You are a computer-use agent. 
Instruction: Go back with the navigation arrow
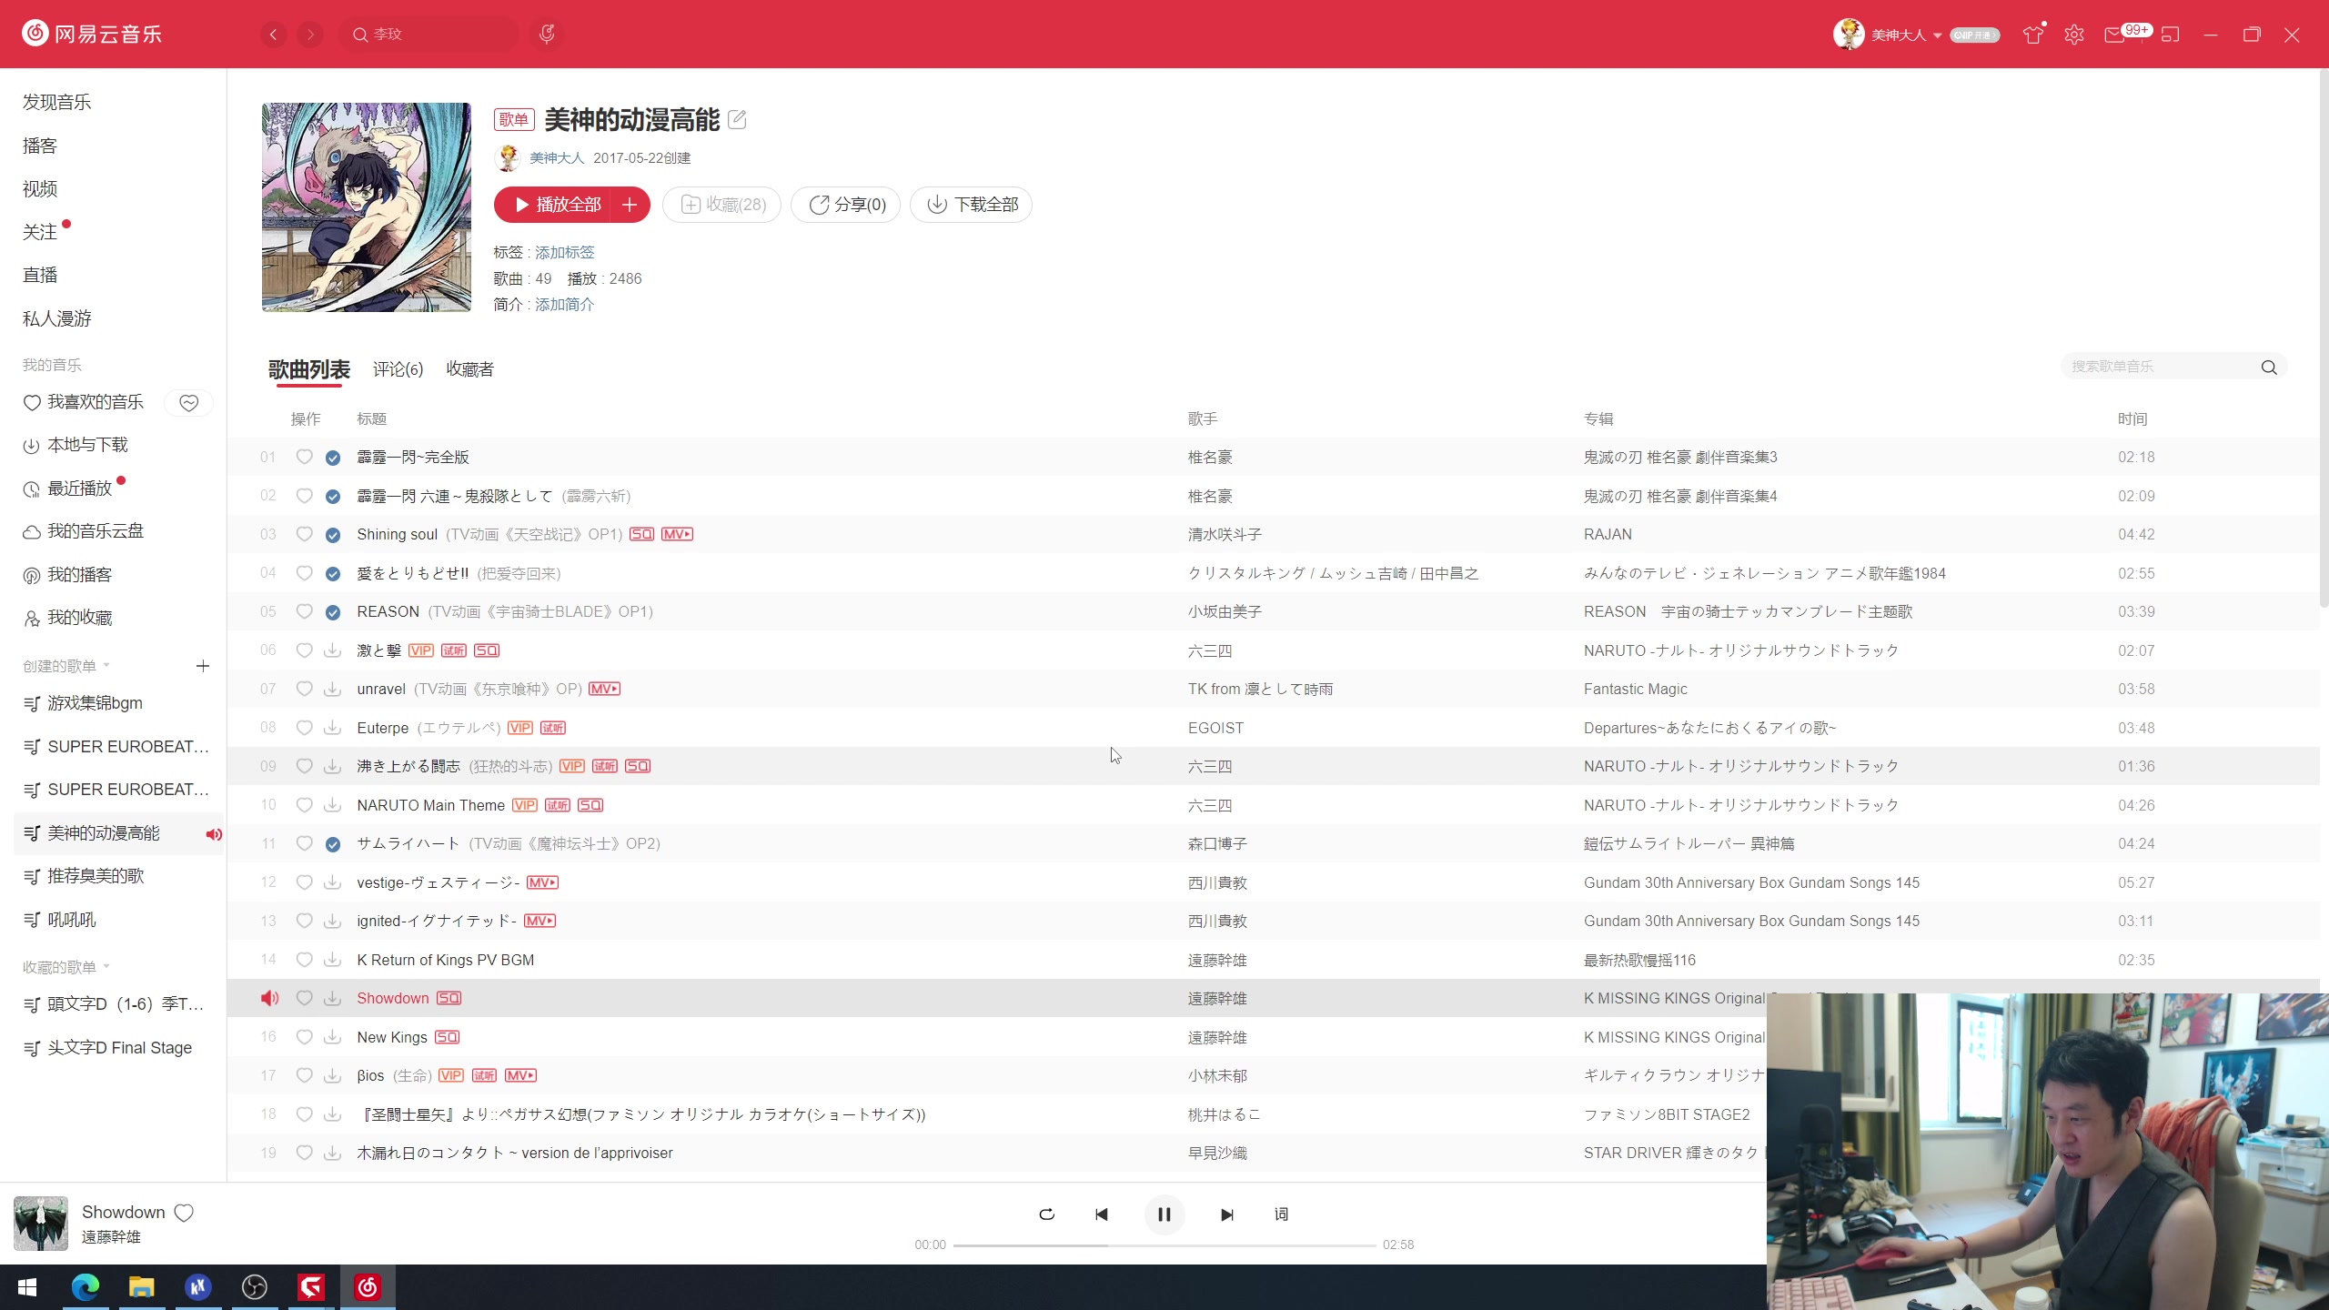273,35
